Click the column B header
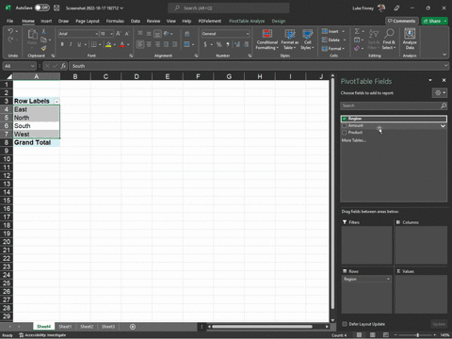The height and width of the screenshot is (339, 452). pos(75,76)
